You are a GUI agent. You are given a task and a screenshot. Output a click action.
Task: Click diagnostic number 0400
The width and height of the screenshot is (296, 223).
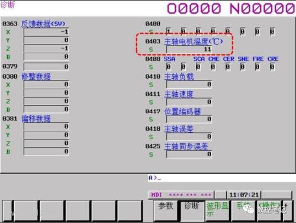tap(153, 24)
